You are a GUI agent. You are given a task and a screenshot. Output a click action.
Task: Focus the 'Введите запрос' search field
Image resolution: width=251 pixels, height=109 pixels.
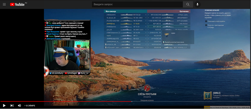coord(137,5)
